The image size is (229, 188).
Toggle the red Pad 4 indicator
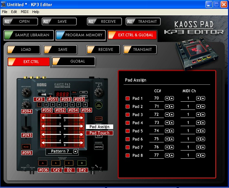click(128, 123)
